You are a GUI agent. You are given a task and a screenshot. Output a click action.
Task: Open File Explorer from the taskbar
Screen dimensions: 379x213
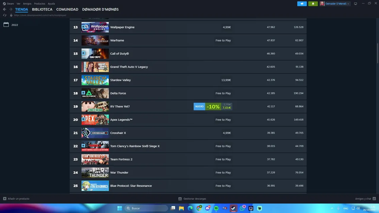pyautogui.click(x=181, y=208)
